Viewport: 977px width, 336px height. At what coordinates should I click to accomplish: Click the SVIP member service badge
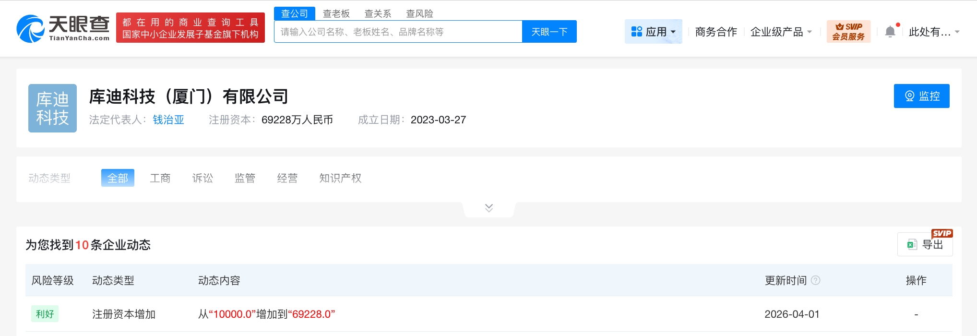(848, 32)
